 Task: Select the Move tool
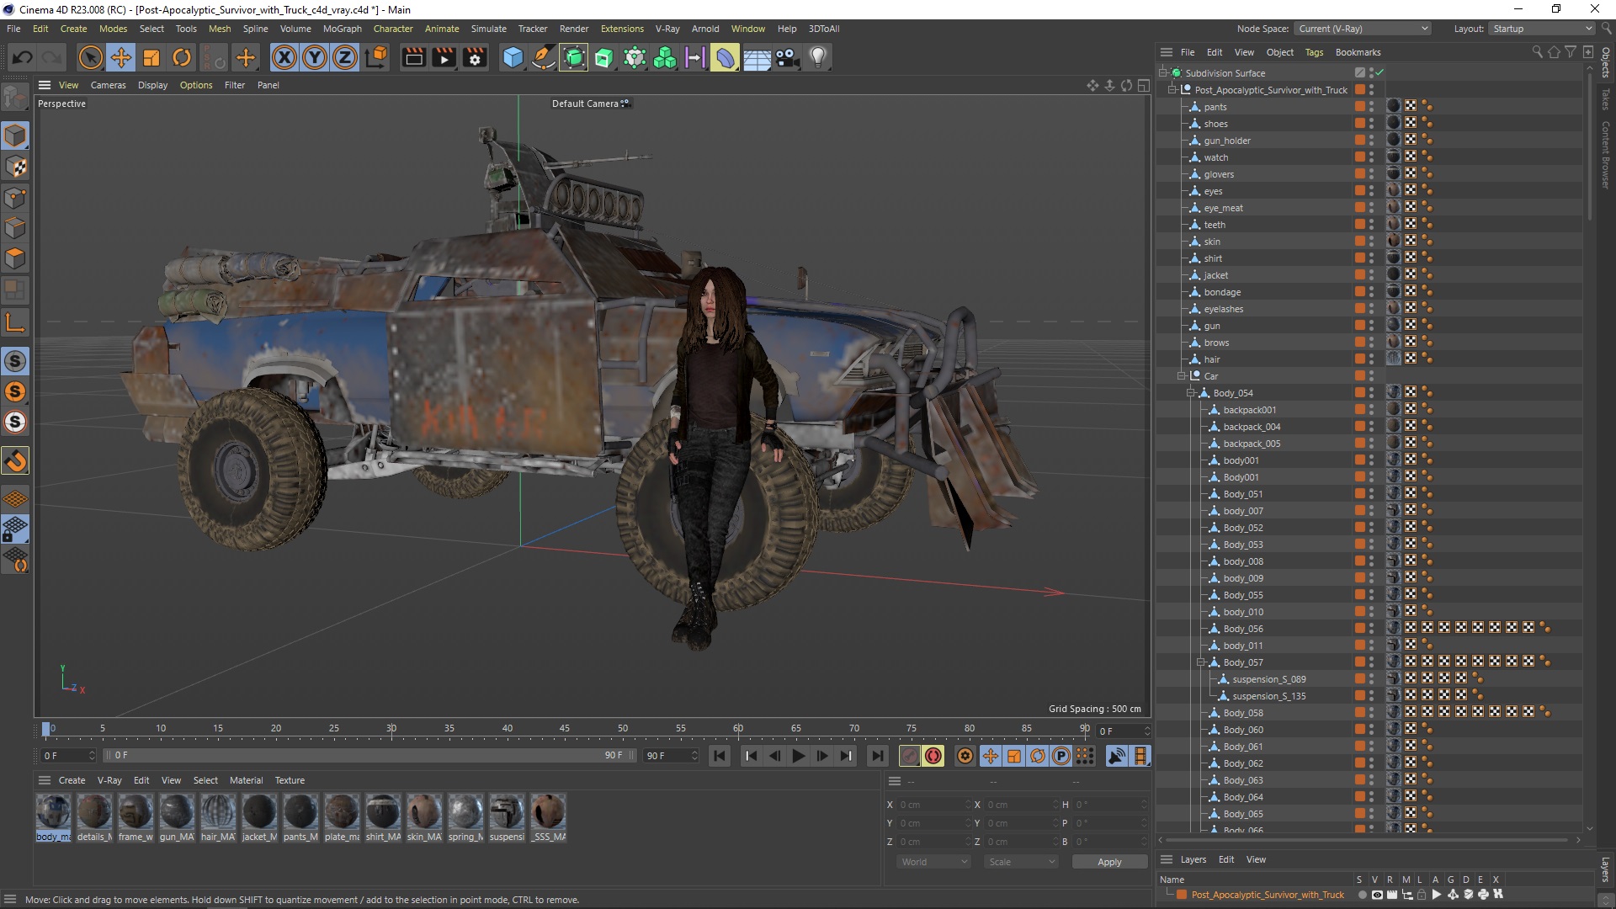(x=121, y=57)
